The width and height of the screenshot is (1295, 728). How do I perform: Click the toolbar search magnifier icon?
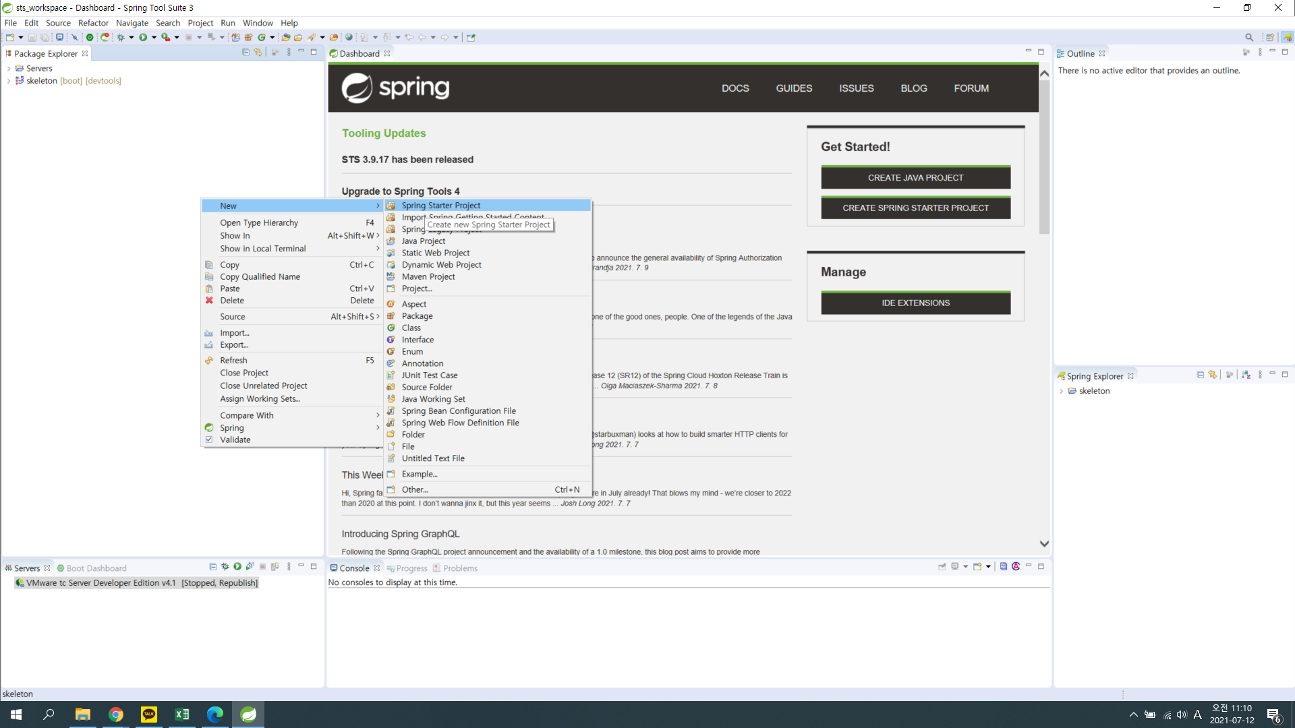[1249, 38]
